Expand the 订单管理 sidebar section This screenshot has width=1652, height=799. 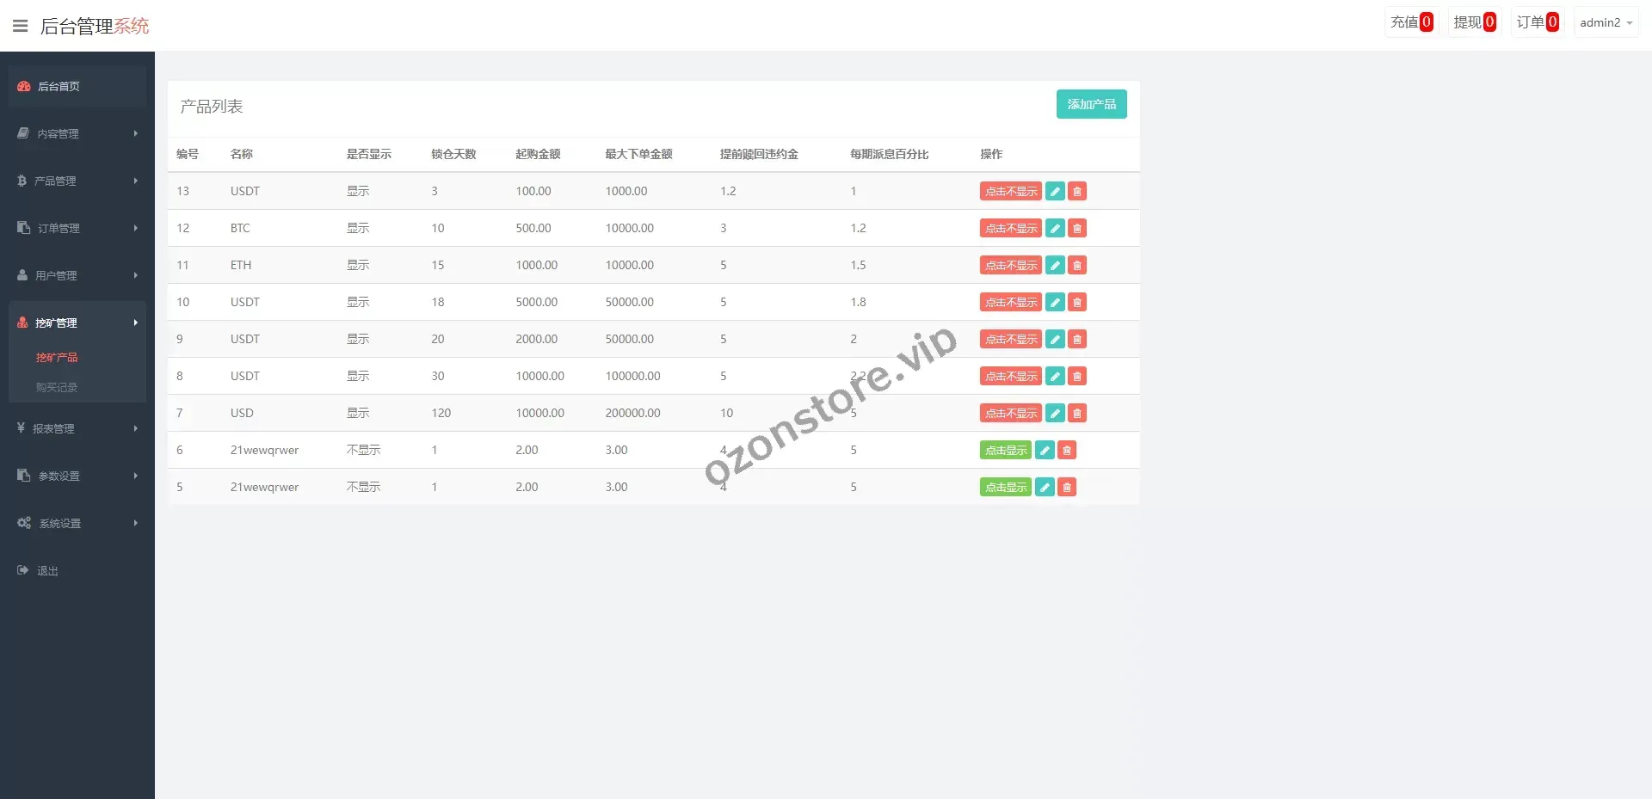click(x=77, y=228)
